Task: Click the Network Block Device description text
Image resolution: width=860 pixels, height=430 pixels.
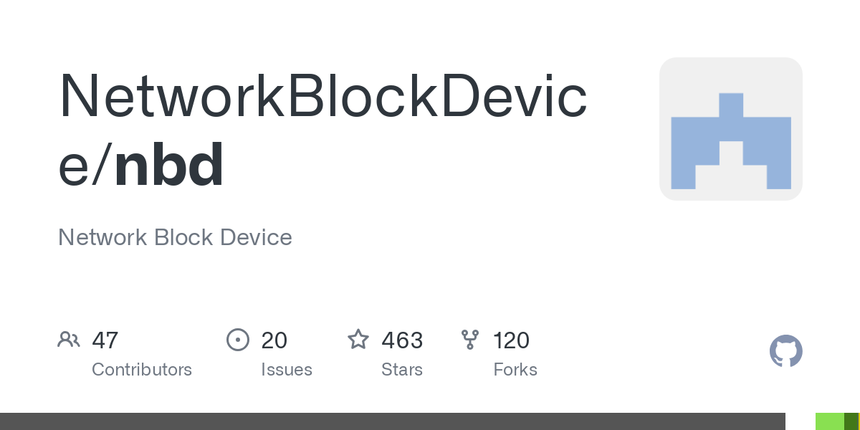Action: (175, 237)
